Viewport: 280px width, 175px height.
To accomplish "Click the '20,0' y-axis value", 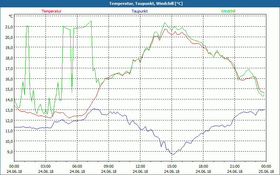I will (9, 37).
